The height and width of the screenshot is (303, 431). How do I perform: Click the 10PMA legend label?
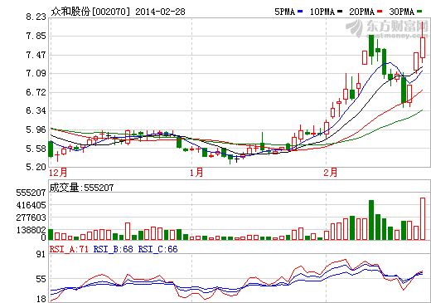point(322,12)
